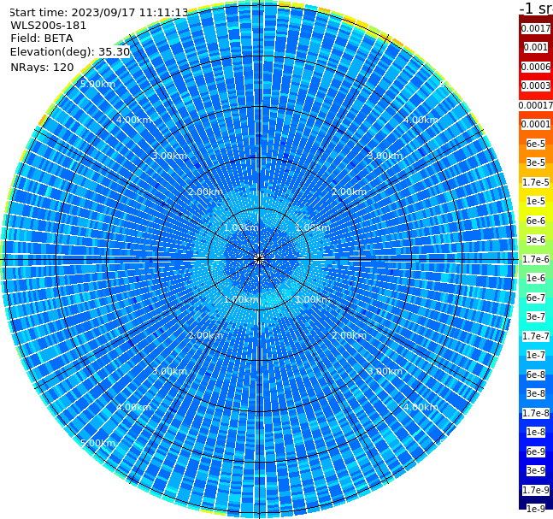Image resolution: width=553 pixels, height=519 pixels.
Task: Click the 1.7e-7 colorbar label
Action: click(x=536, y=336)
